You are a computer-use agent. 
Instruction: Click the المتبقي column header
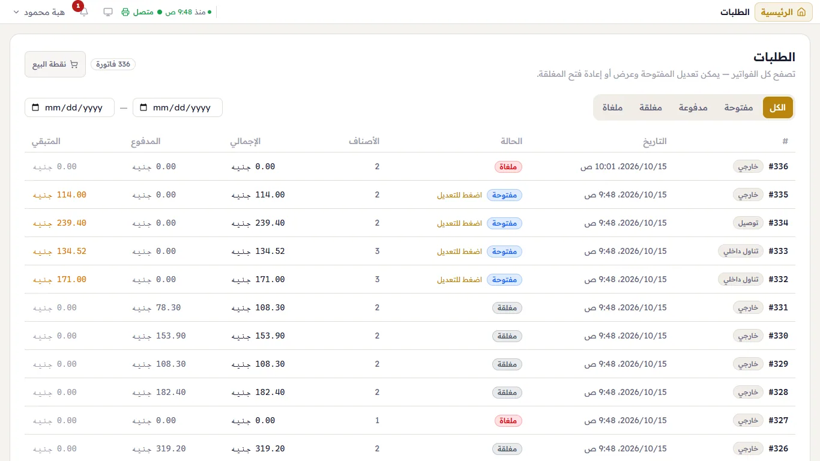46,142
